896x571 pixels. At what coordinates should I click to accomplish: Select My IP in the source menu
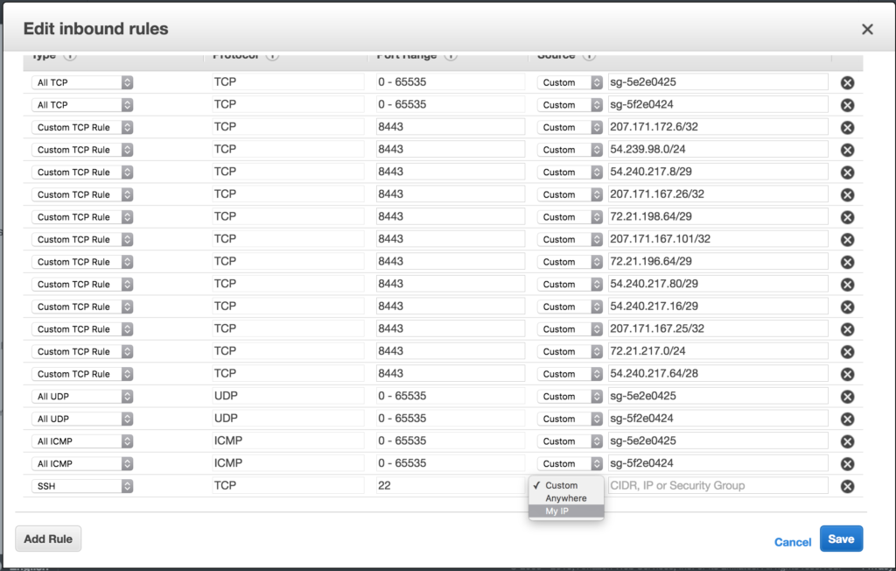point(557,511)
